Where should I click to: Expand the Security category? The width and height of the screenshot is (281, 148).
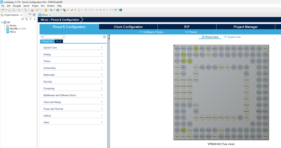tap(73, 81)
